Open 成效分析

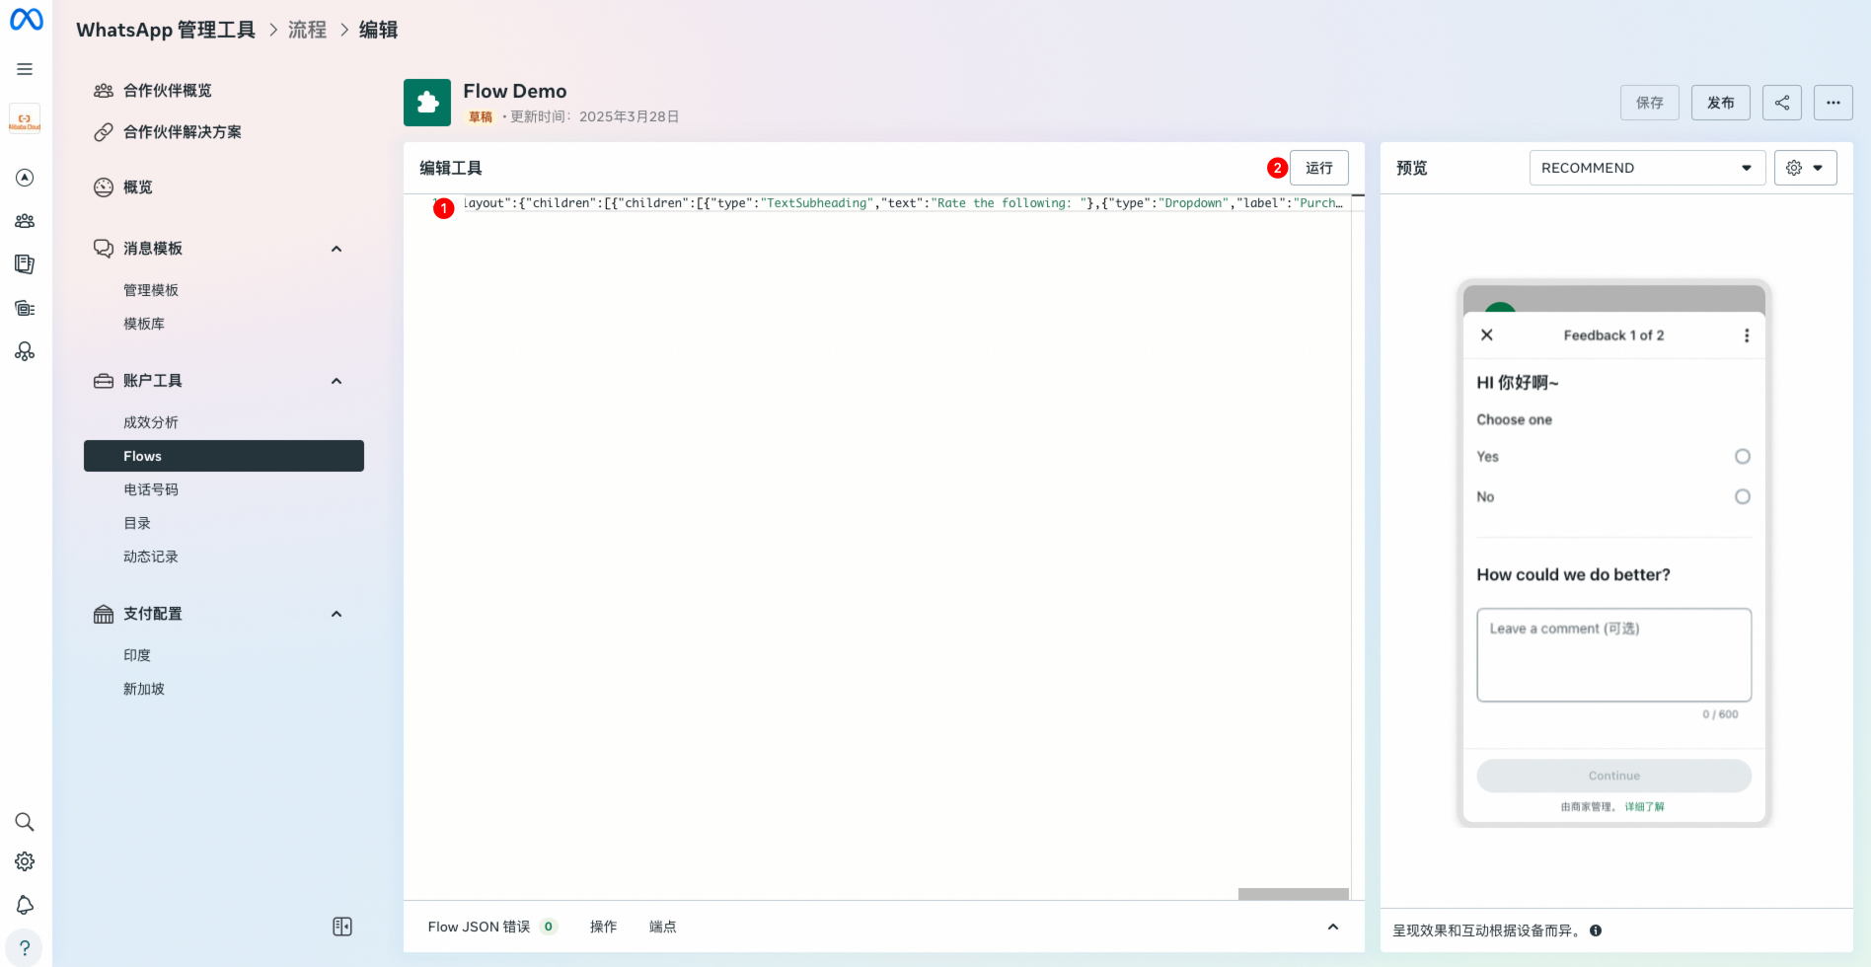click(x=151, y=422)
